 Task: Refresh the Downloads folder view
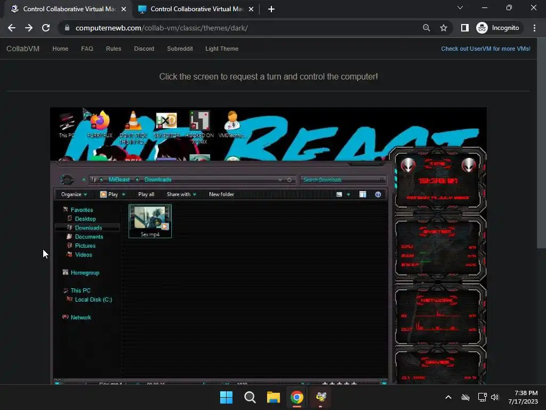(x=289, y=180)
